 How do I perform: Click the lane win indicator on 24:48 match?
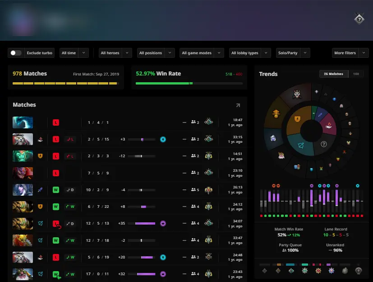pyautogui.click(x=70, y=257)
